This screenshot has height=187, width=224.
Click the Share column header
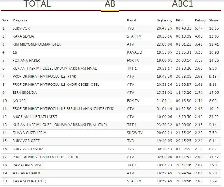(214, 20)
